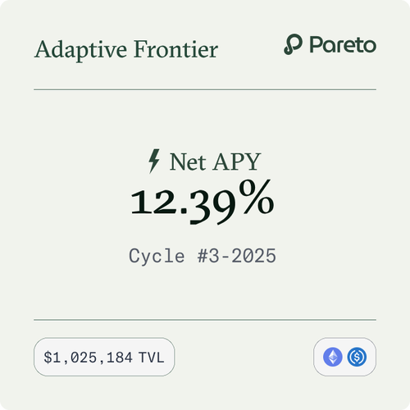The image size is (410, 410).
Task: Select the lightning bolt icon
Action: [x=154, y=161]
